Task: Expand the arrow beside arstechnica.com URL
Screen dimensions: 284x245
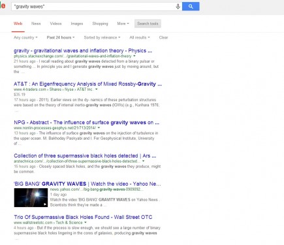Action: point(143,161)
